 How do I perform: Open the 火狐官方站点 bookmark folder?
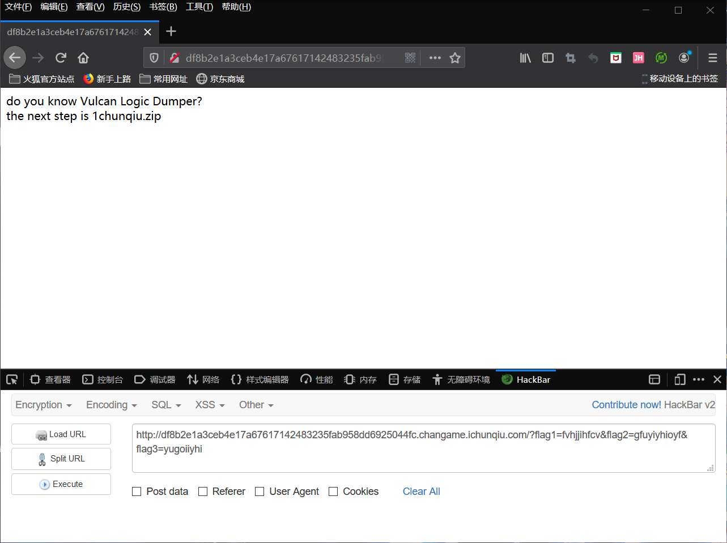point(42,79)
